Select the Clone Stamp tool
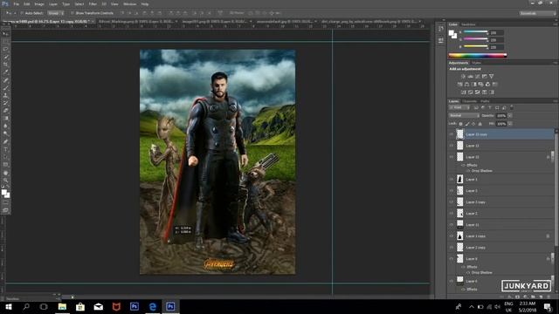 pos(6,95)
